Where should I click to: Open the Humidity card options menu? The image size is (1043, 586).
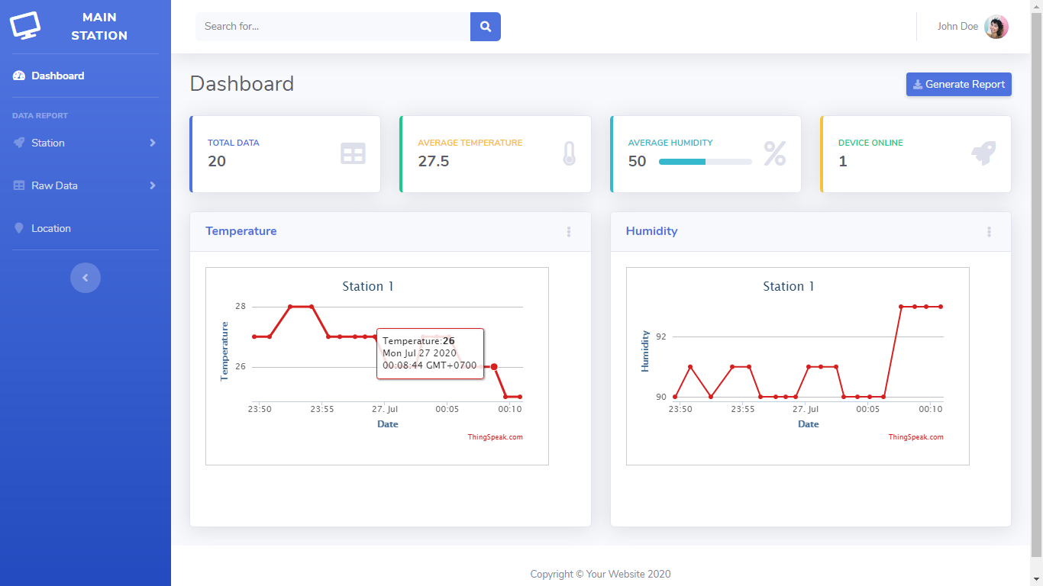pyautogui.click(x=989, y=232)
